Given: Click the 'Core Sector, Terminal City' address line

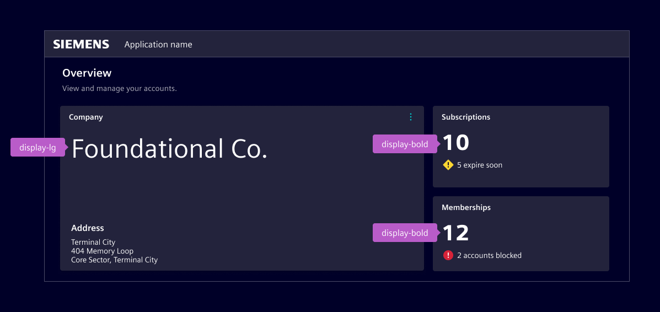Looking at the screenshot, I should pos(114,260).
